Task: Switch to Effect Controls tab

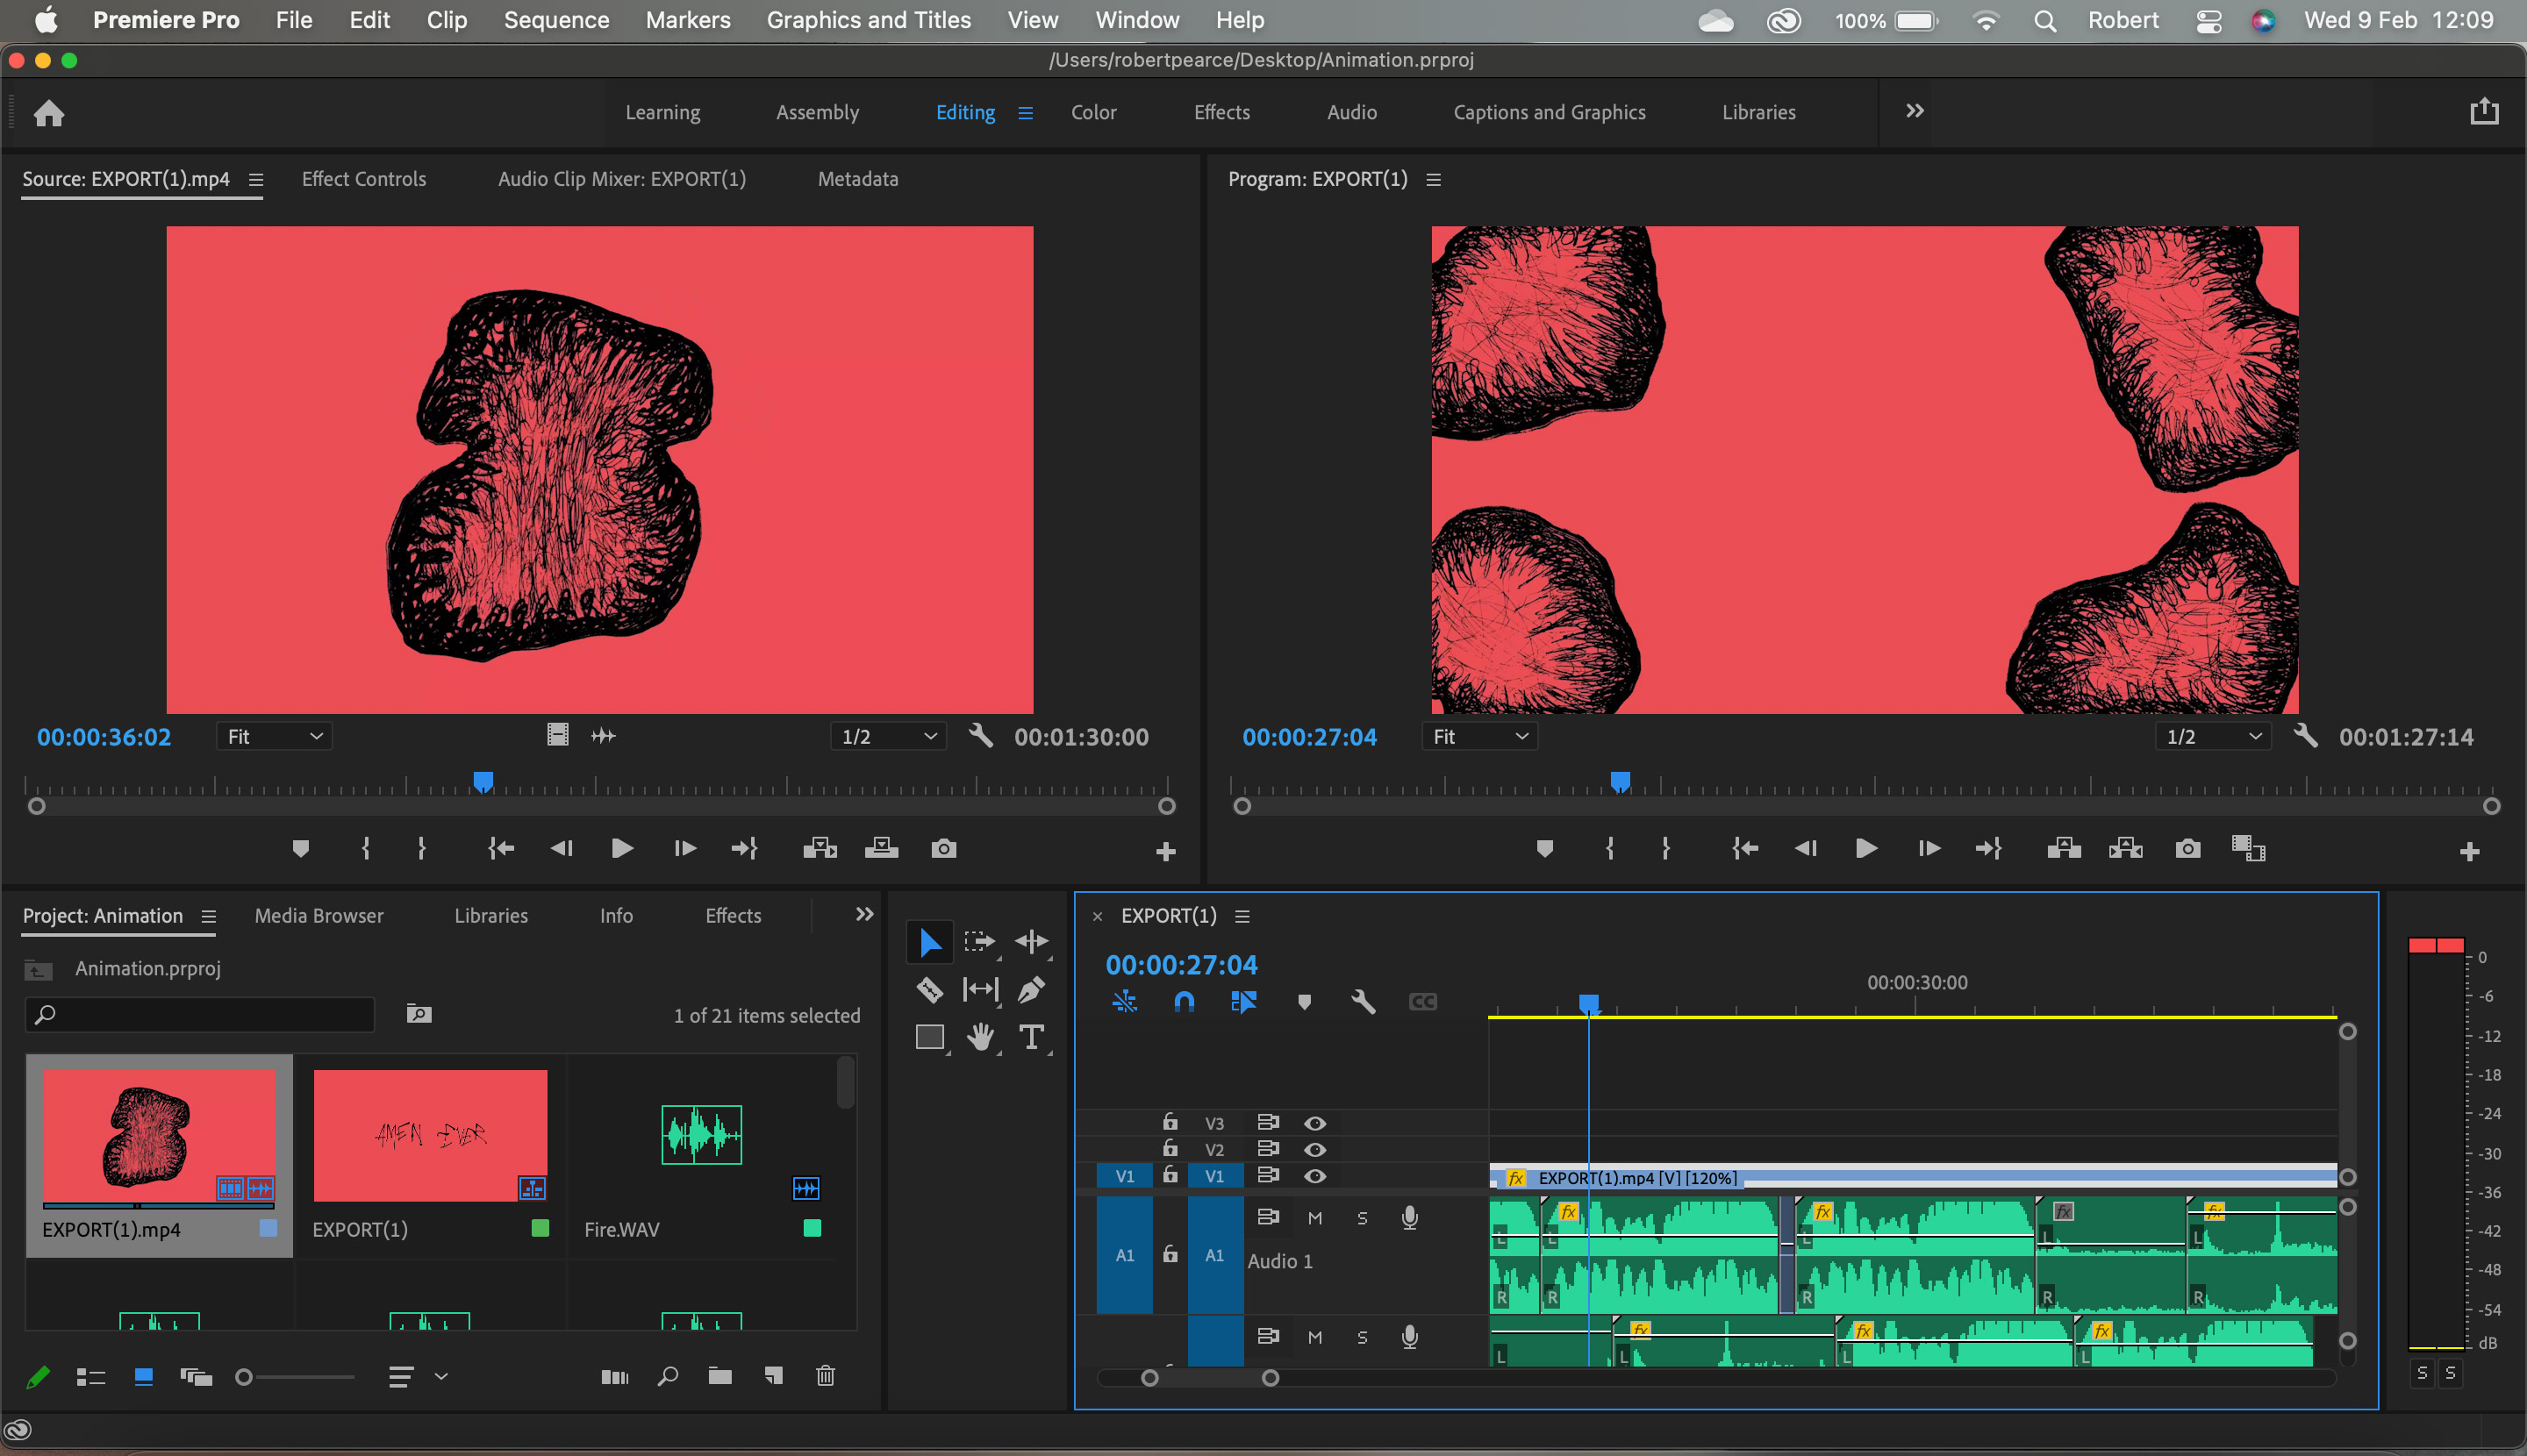Action: click(x=363, y=179)
